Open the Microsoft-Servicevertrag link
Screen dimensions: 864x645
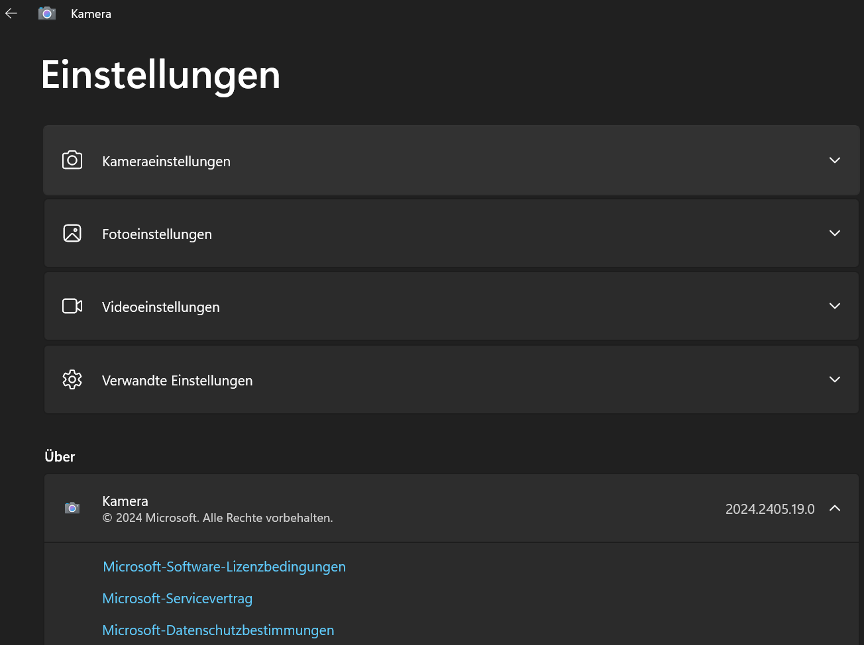(x=178, y=599)
